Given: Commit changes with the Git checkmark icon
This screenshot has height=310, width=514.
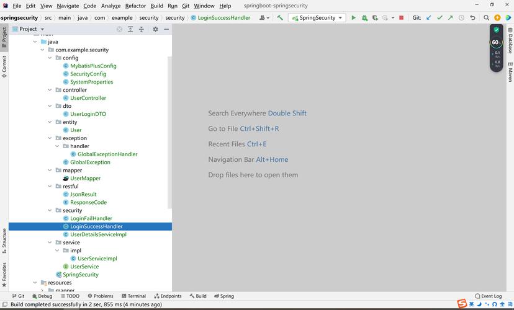Looking at the screenshot, I should [x=440, y=18].
